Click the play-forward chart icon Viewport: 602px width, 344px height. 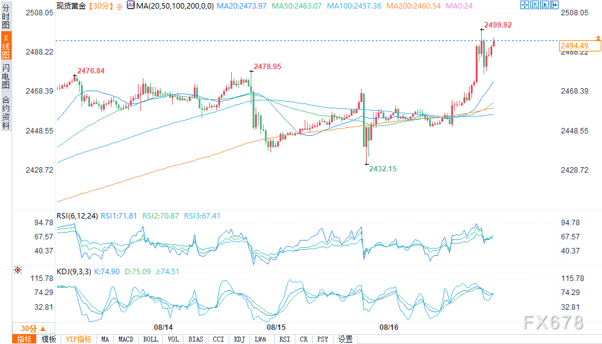544,5
